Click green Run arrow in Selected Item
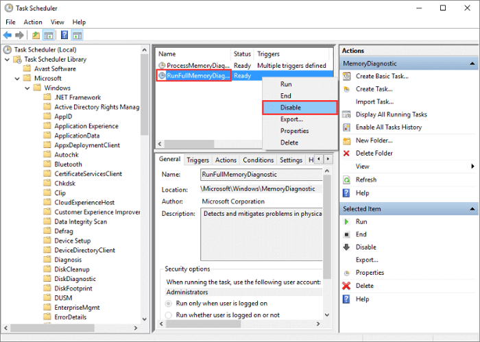Viewport: 480px width, 342px height. (x=346, y=222)
